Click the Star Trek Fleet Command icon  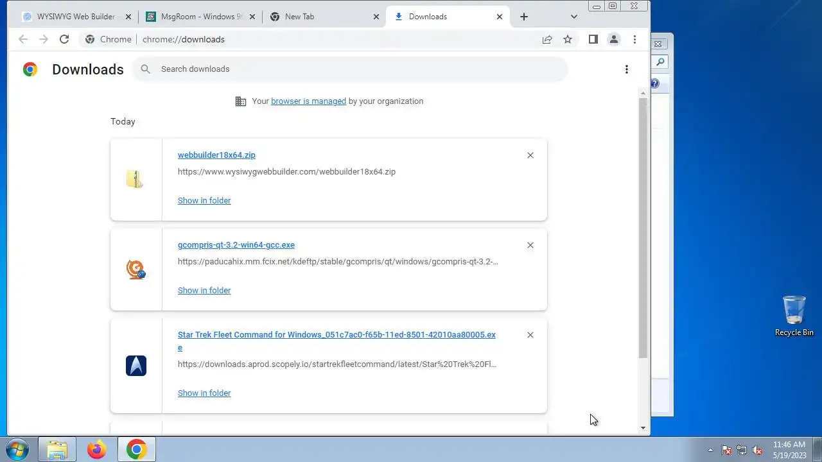coord(136,366)
